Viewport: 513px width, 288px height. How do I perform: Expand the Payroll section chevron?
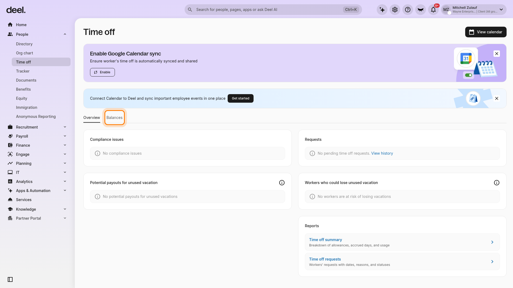(65, 136)
